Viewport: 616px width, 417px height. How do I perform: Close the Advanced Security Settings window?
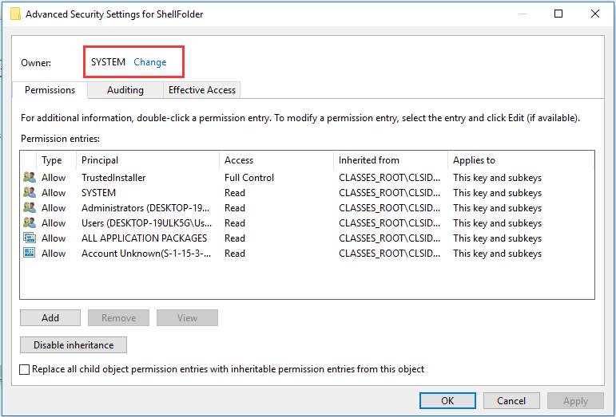pos(595,14)
